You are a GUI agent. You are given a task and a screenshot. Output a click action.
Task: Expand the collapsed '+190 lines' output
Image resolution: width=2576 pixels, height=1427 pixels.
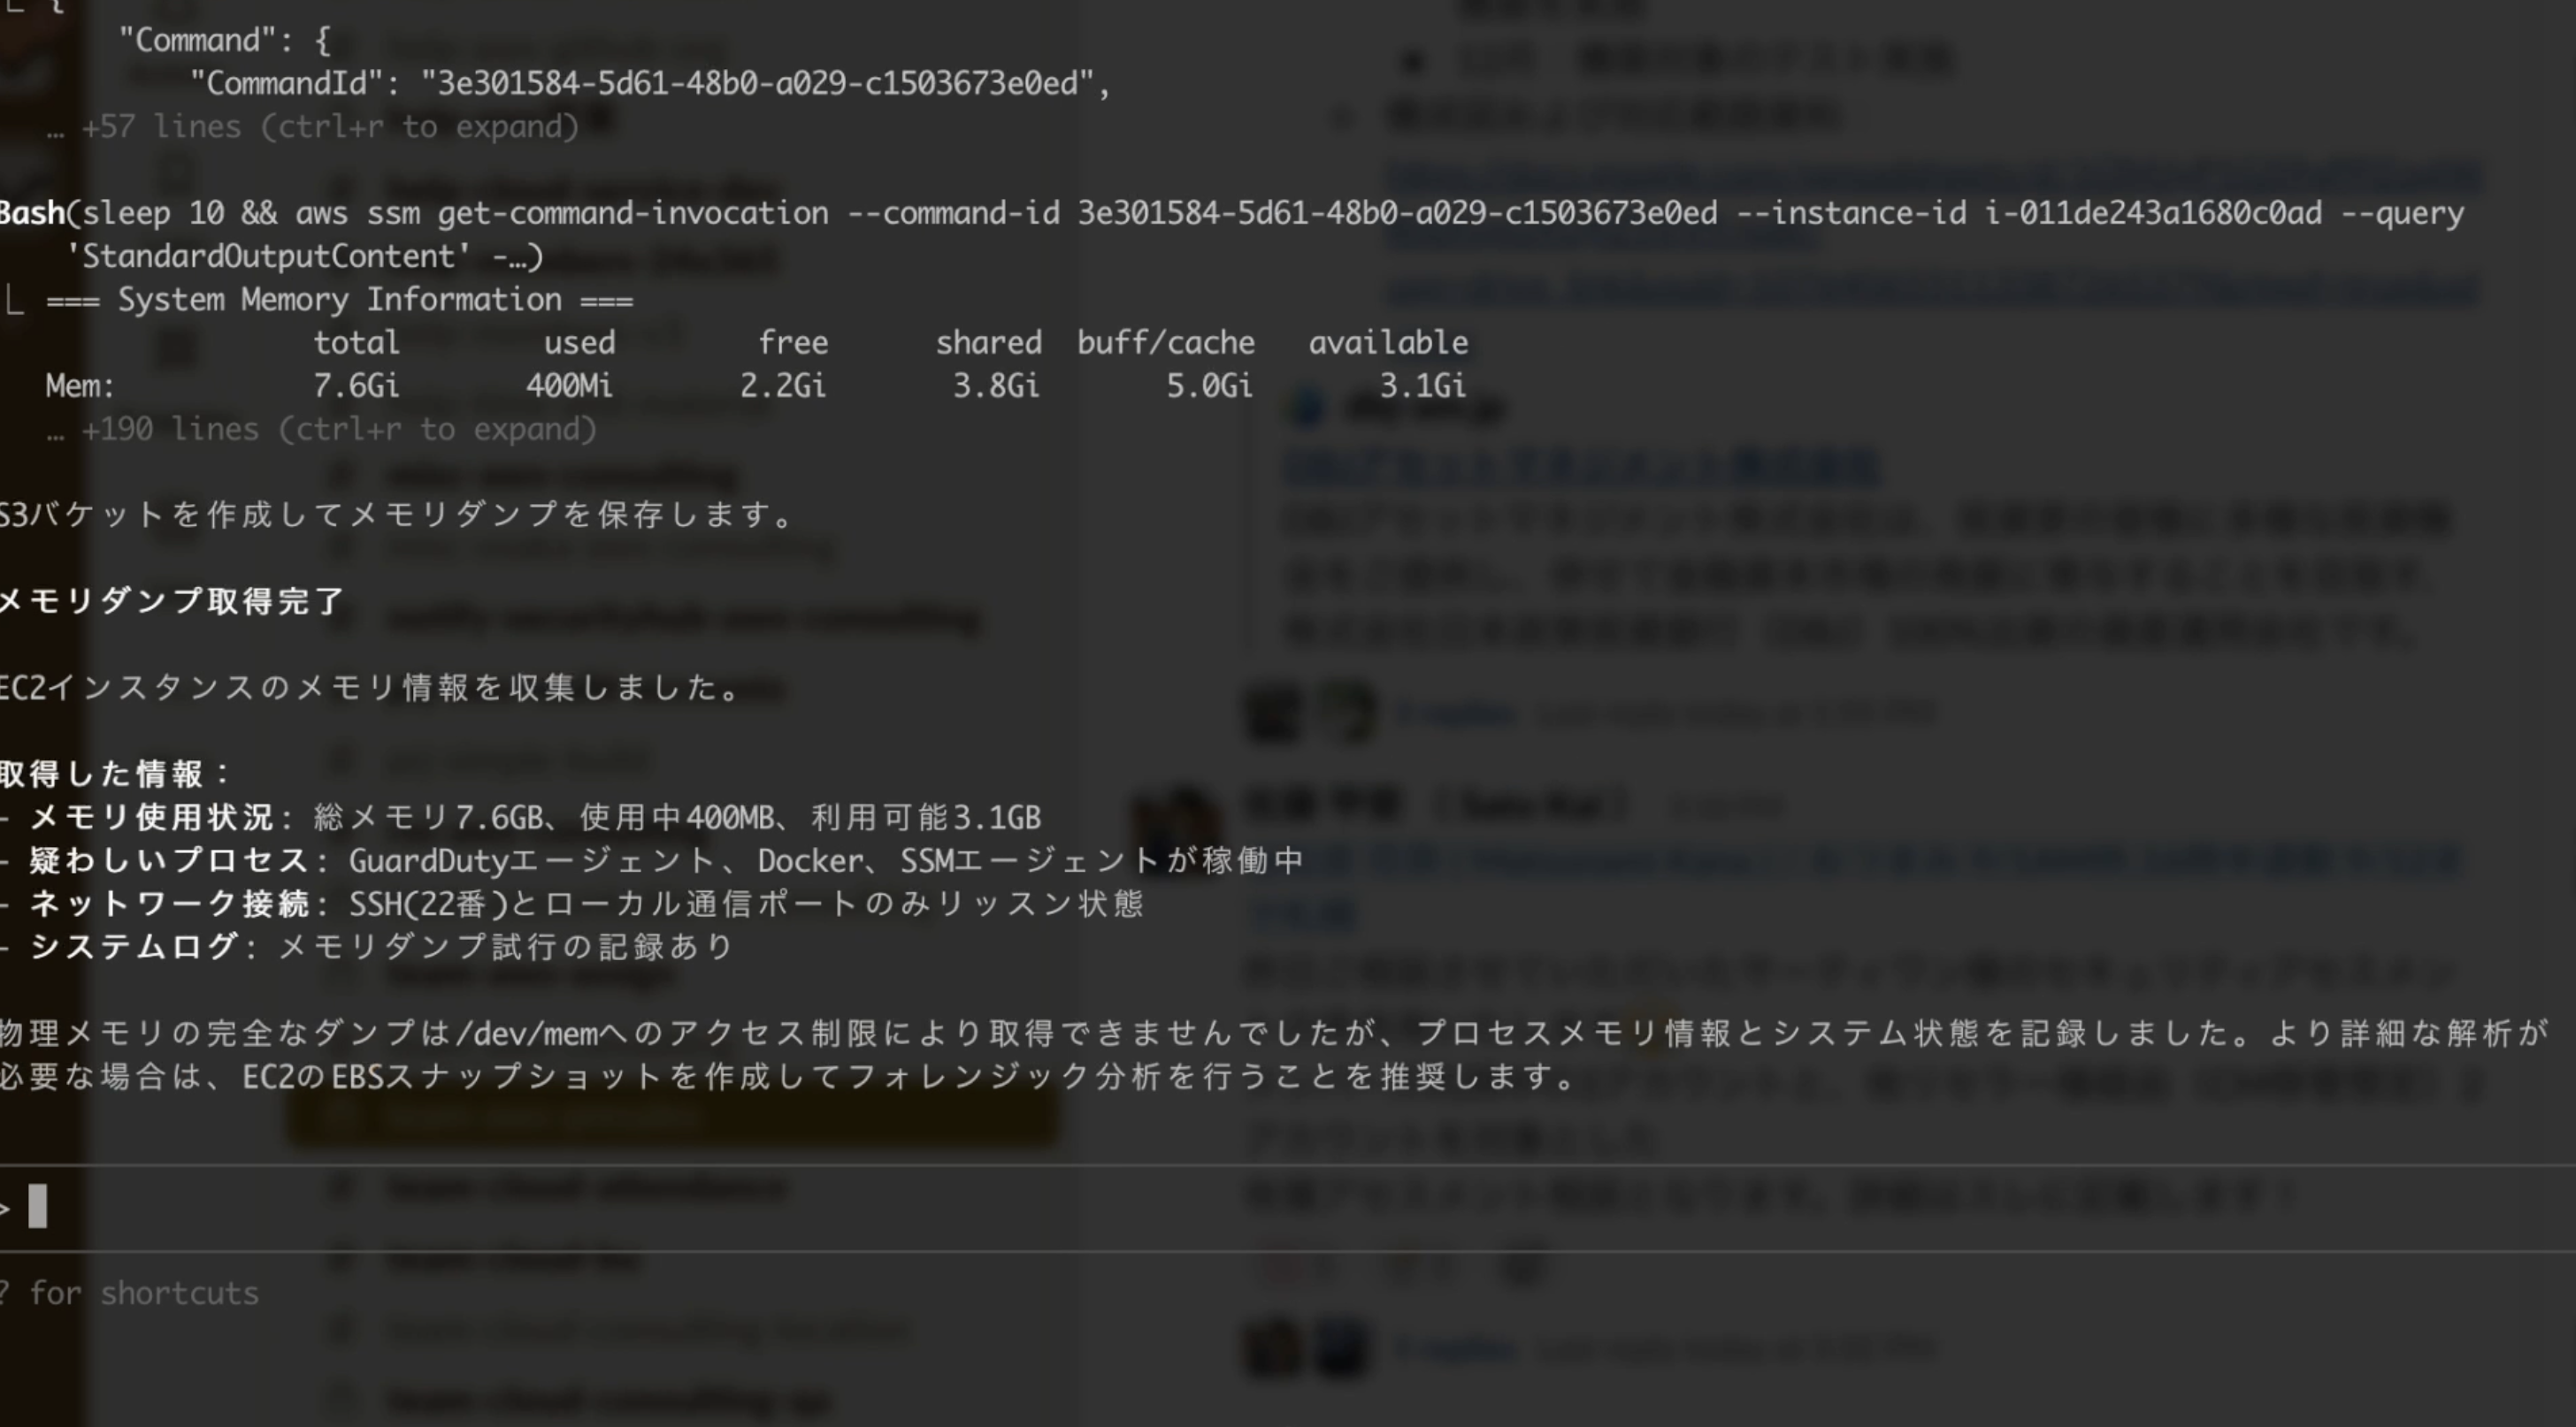tap(322, 430)
